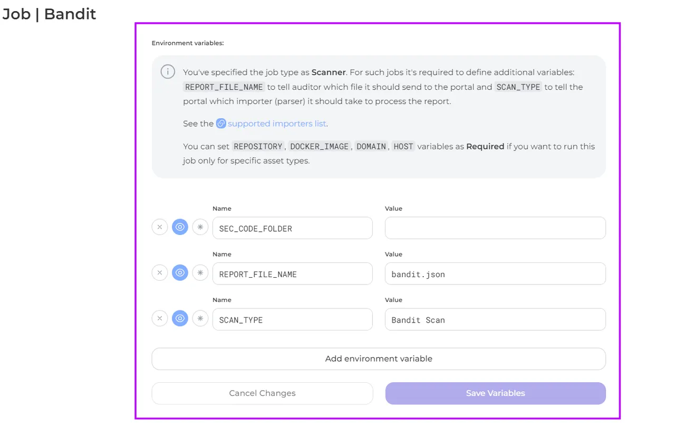Remove the SCAN_TYPE variable with X icon

point(160,318)
